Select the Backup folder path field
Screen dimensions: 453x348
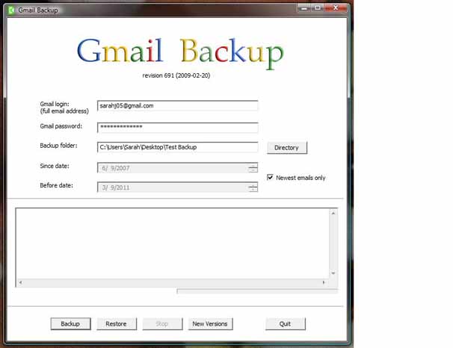pyautogui.click(x=178, y=147)
